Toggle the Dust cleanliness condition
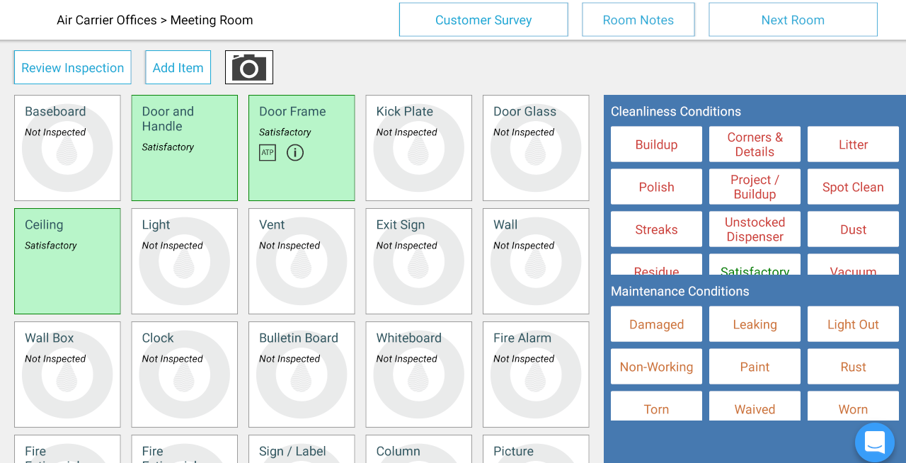Image resolution: width=906 pixels, height=463 pixels. (853, 229)
